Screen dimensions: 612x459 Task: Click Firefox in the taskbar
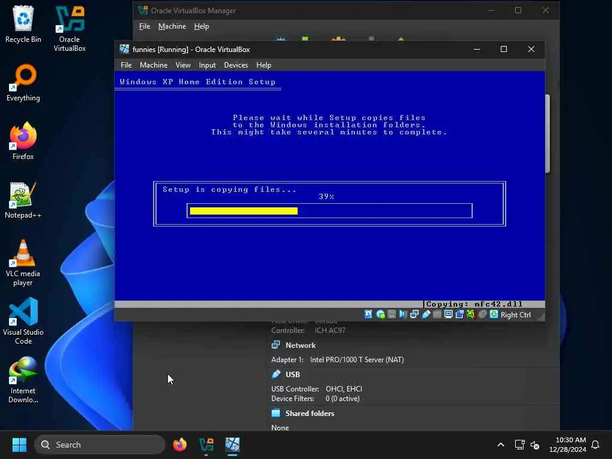(x=180, y=445)
